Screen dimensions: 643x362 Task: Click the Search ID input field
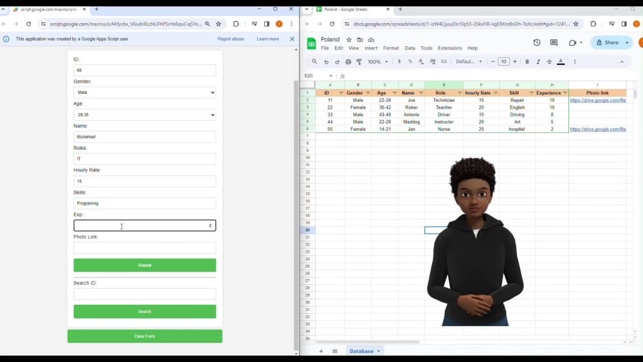(145, 294)
